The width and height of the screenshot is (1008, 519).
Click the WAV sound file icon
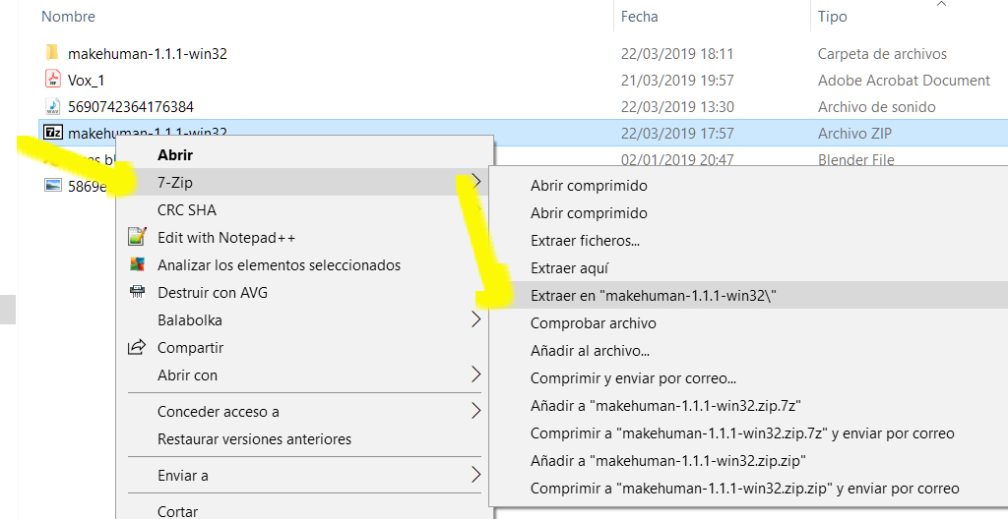point(53,106)
